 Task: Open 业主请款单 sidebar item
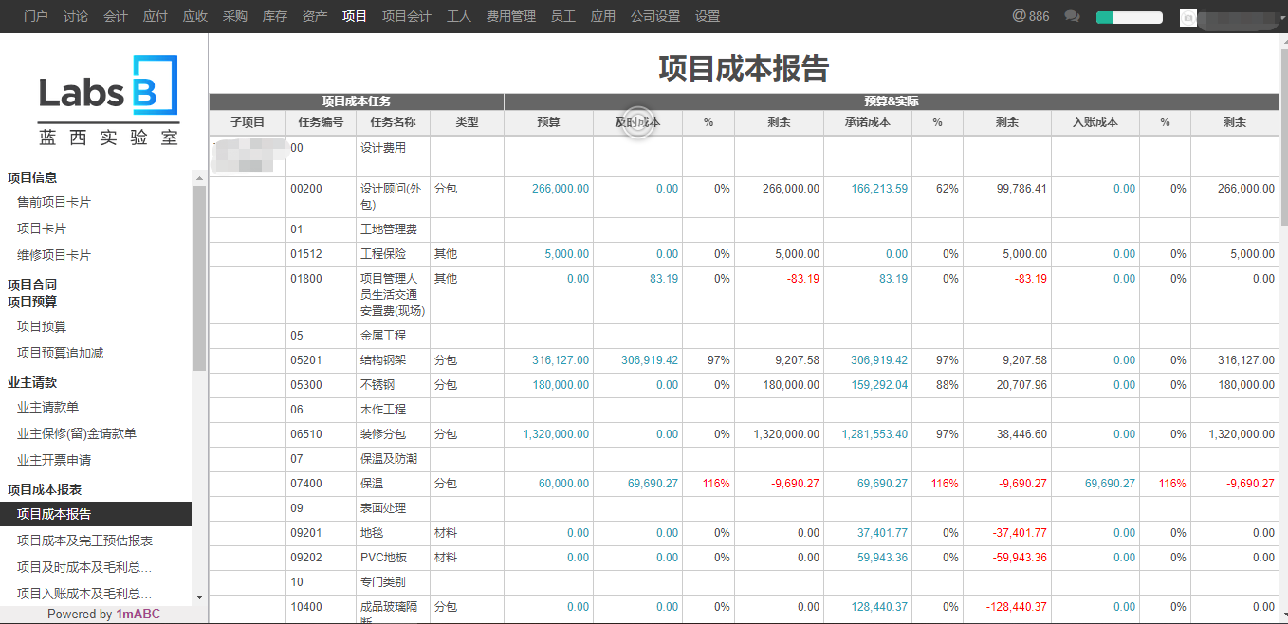(48, 407)
